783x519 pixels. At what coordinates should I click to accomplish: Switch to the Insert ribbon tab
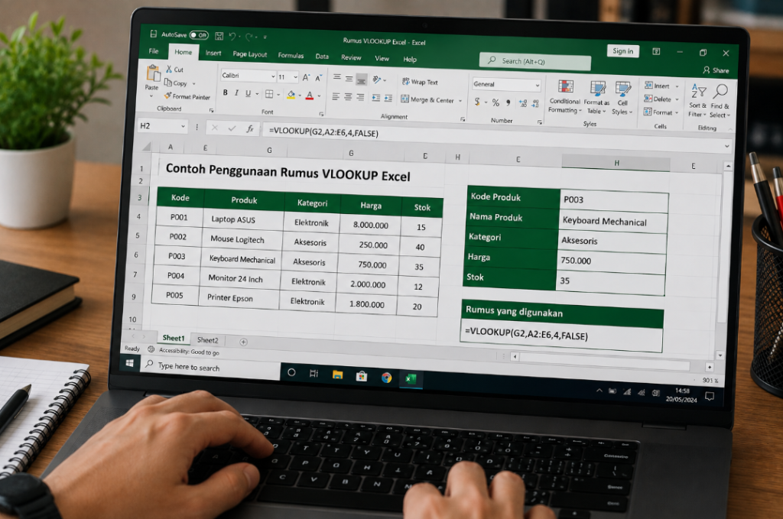[x=213, y=53]
